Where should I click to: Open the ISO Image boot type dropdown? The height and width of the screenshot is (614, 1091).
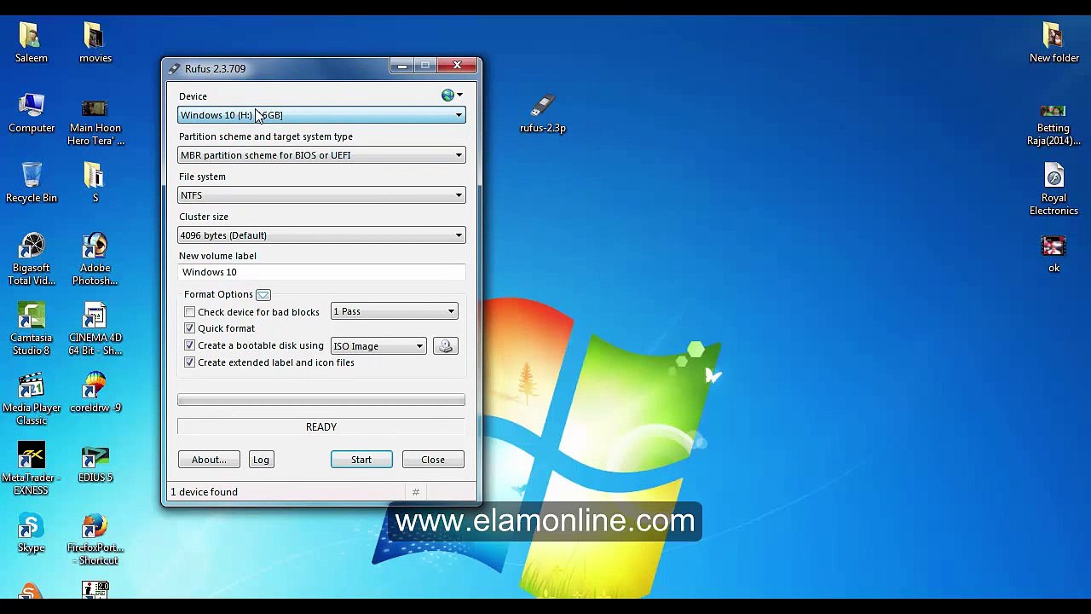(378, 346)
